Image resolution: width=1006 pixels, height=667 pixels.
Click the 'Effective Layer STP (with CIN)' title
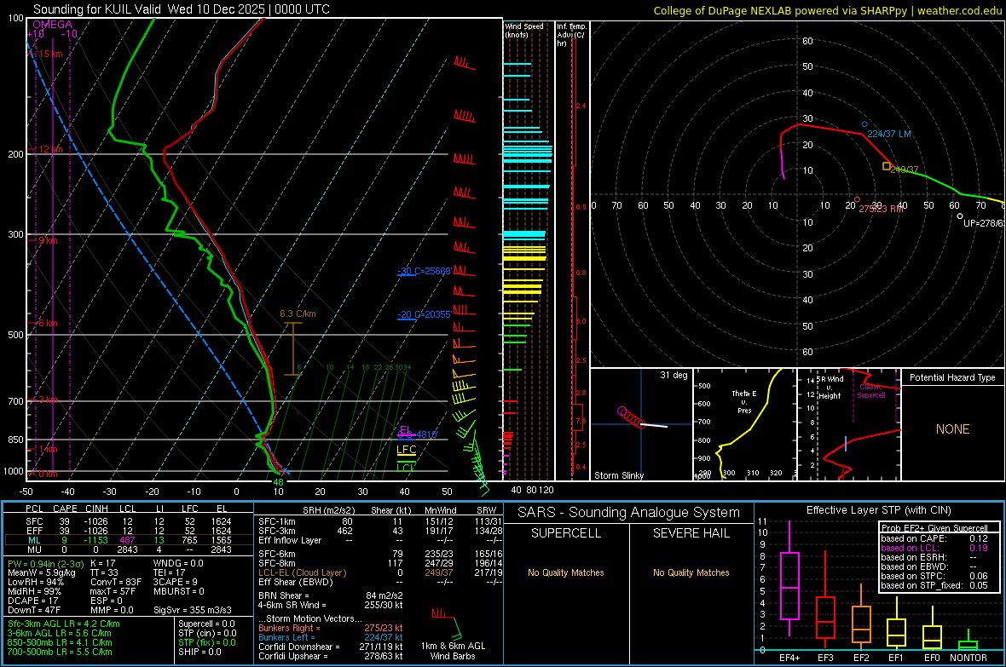[878, 510]
